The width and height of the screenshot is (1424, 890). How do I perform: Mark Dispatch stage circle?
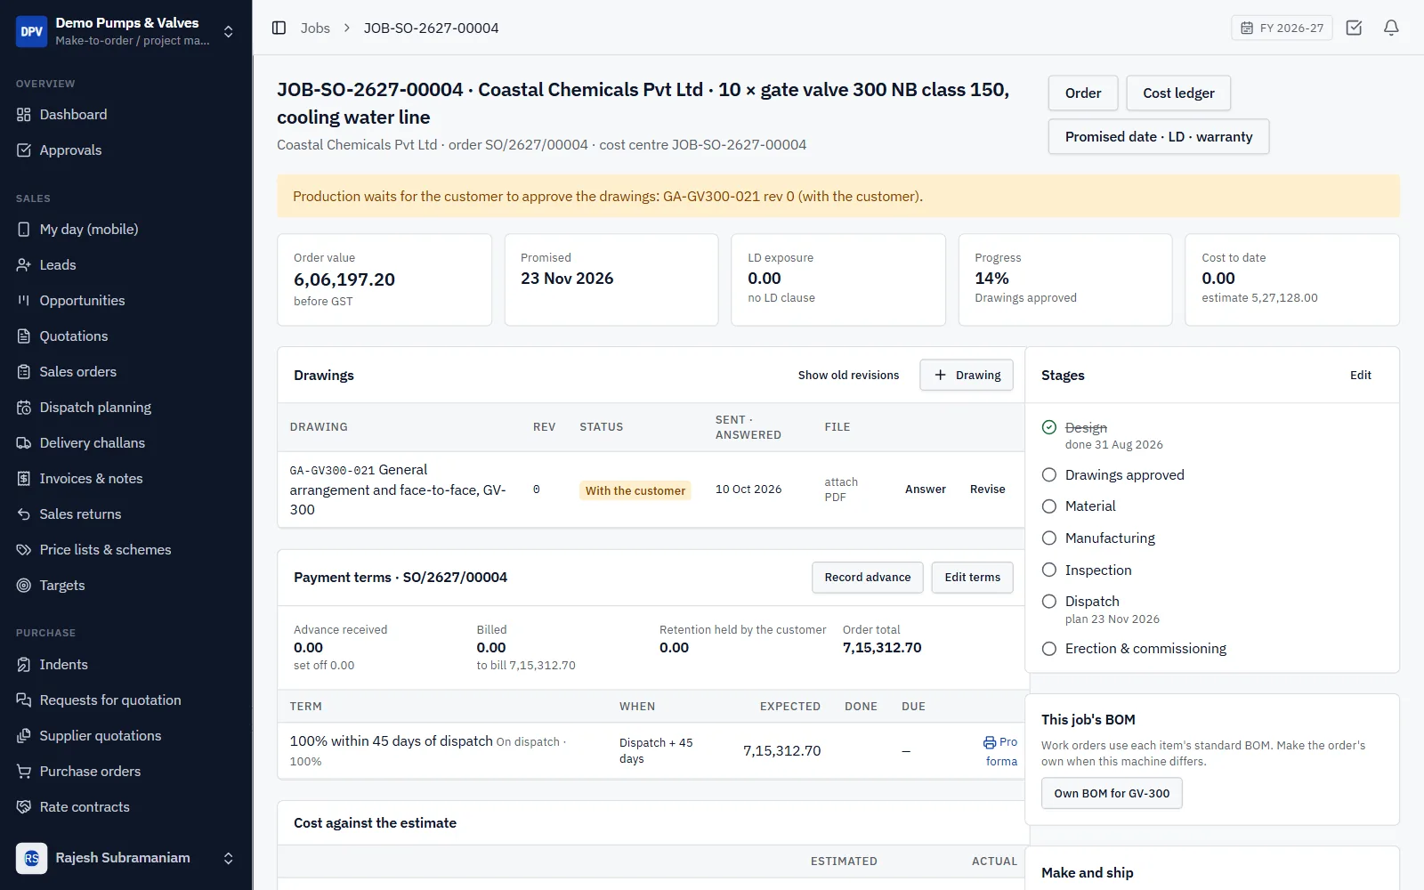[1049, 602]
